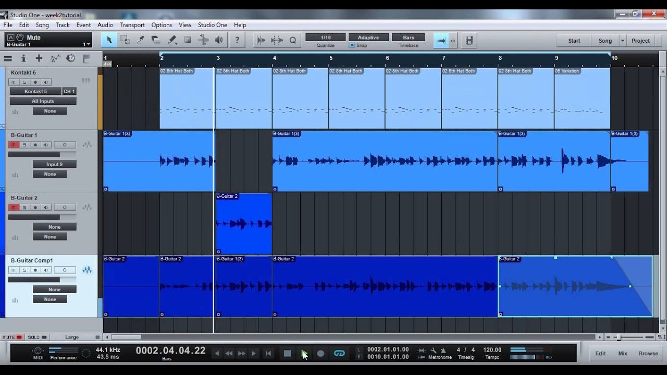Click the Quantize Q button
This screenshot has width=667, height=375.
click(x=292, y=40)
